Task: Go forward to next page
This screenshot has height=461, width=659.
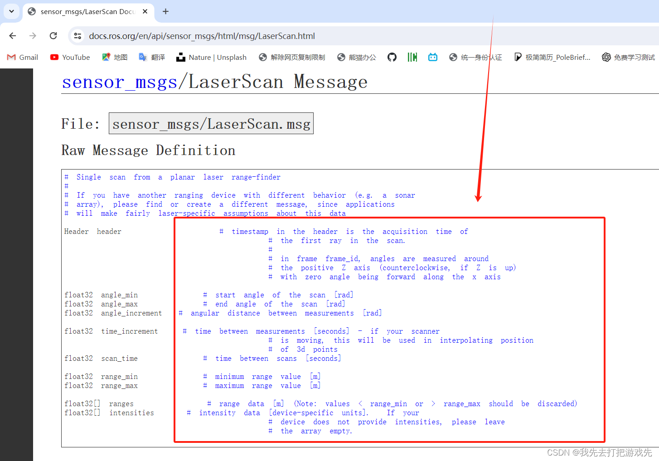Action: coord(33,36)
